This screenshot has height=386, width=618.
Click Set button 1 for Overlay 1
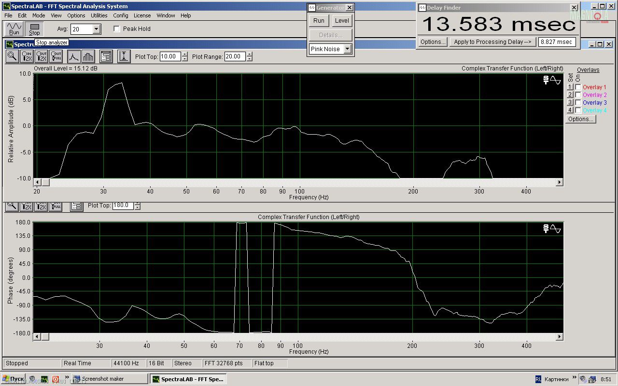coord(570,87)
